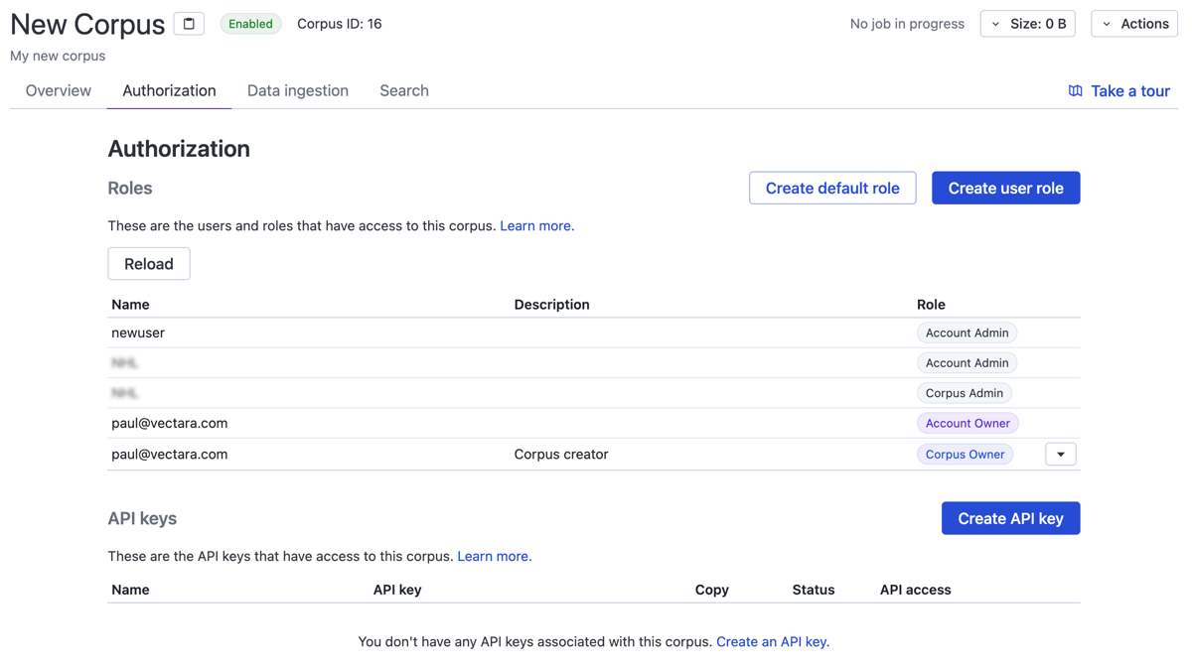Open the Corpus Owner row dropdown arrow
The width and height of the screenshot is (1192, 671).
(x=1060, y=455)
